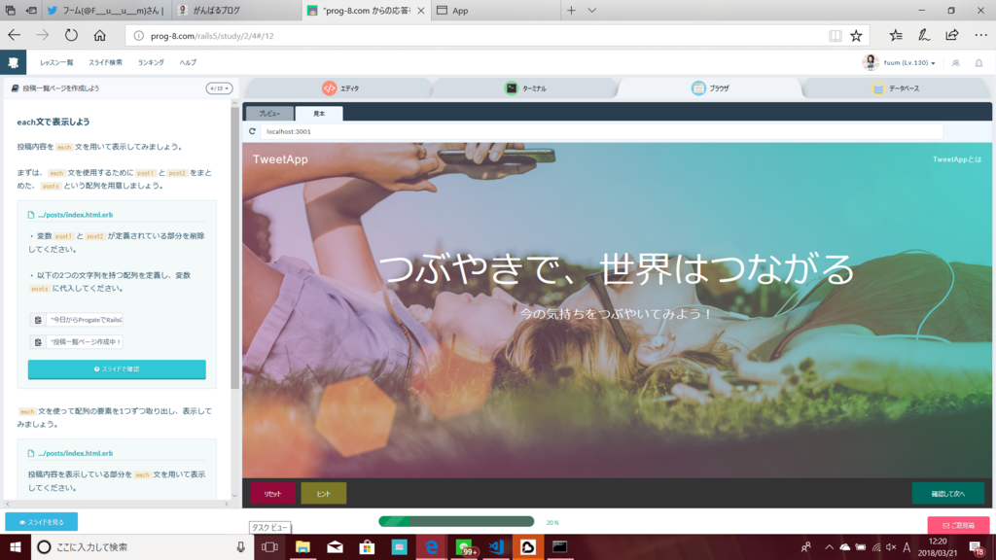Close the prog-8.com browser tab
The image size is (996, 560).
click(x=420, y=11)
